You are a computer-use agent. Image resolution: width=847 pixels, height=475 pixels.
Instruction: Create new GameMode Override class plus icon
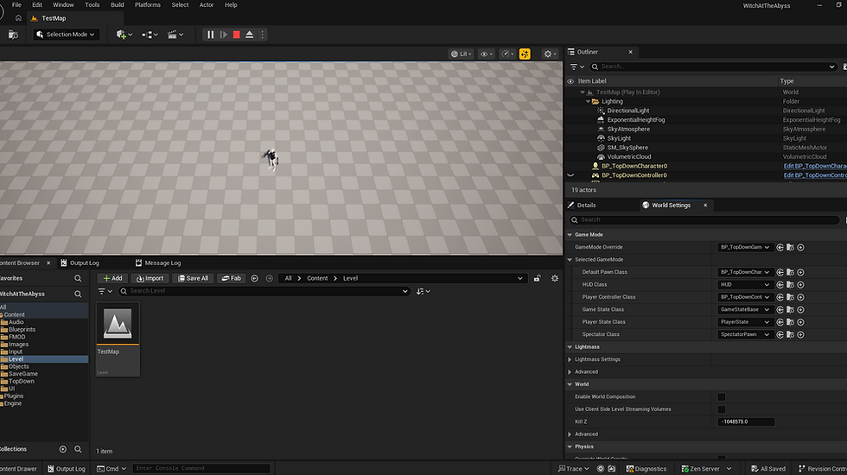(800, 247)
